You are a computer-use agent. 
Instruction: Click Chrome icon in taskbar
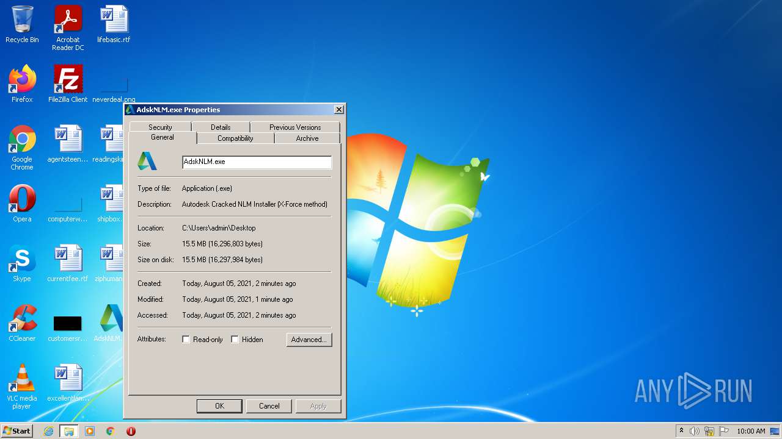111,431
